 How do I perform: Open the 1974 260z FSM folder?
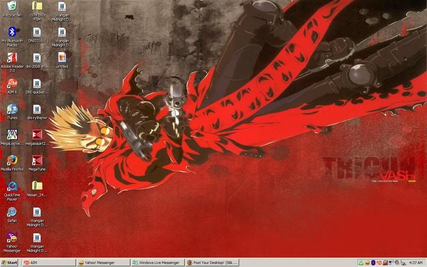[x=37, y=7]
